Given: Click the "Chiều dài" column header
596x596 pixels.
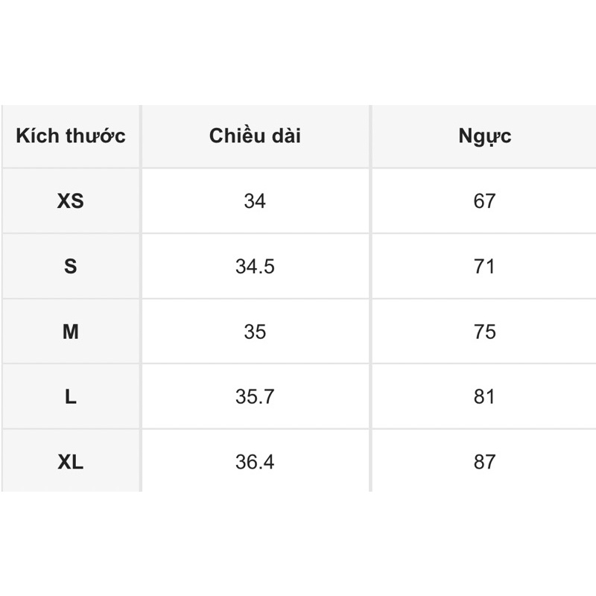Looking at the screenshot, I should (255, 136).
